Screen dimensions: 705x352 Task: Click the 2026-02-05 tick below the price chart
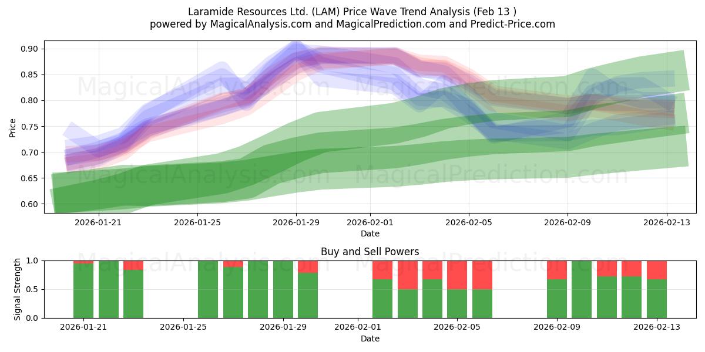(469, 222)
